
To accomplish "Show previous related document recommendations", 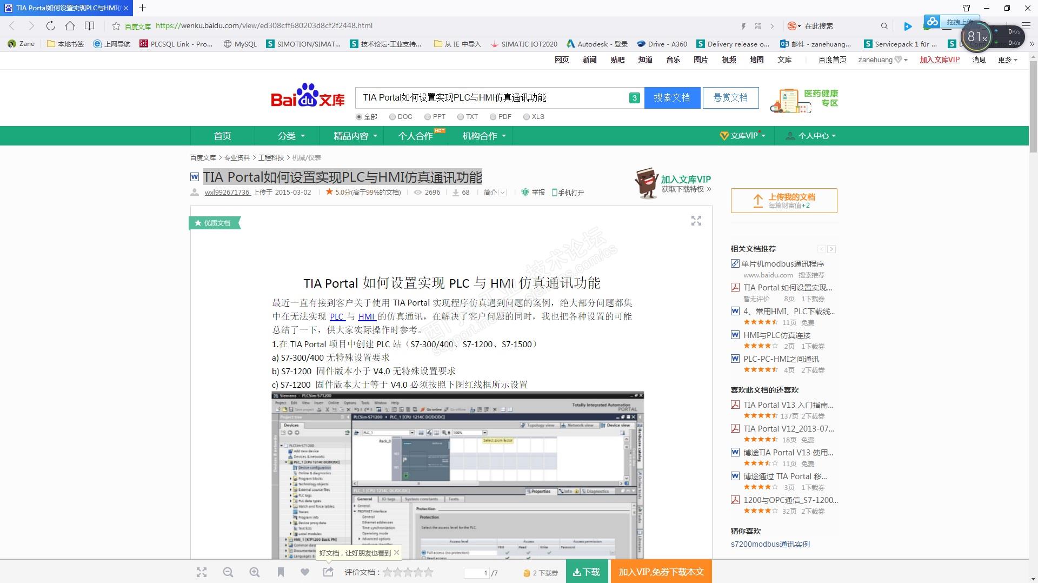I will point(822,249).
